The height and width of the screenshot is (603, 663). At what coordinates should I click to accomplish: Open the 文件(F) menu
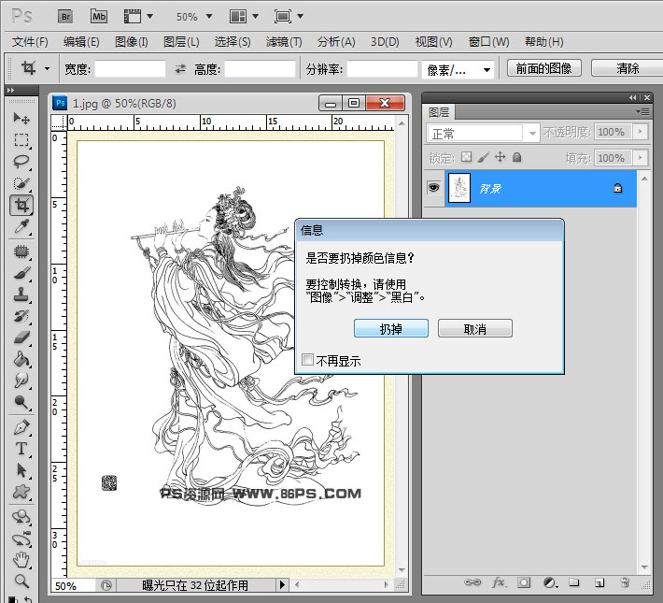click(x=30, y=42)
